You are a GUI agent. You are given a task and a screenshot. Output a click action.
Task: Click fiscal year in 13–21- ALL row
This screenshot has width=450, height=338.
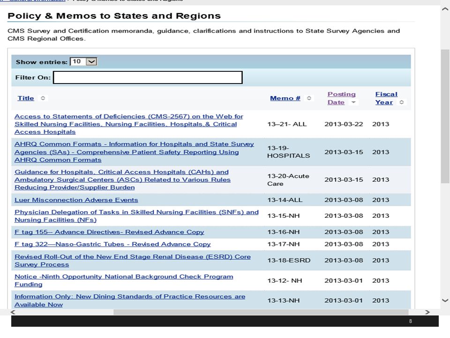point(381,124)
